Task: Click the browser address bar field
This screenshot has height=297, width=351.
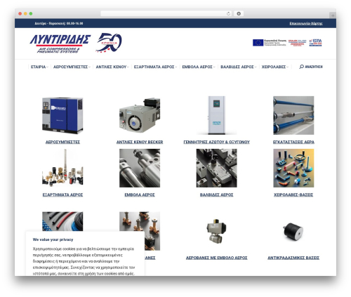Action: 164,13
